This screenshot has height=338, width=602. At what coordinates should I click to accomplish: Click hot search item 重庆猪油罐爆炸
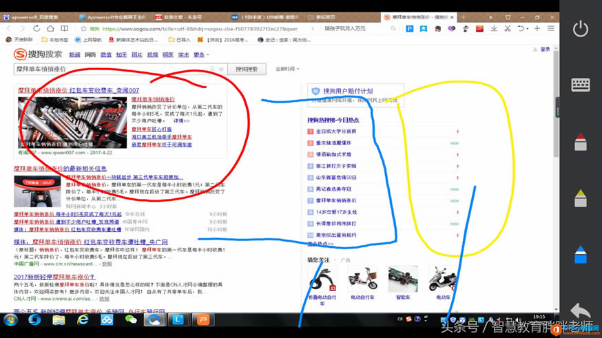tap(333, 142)
